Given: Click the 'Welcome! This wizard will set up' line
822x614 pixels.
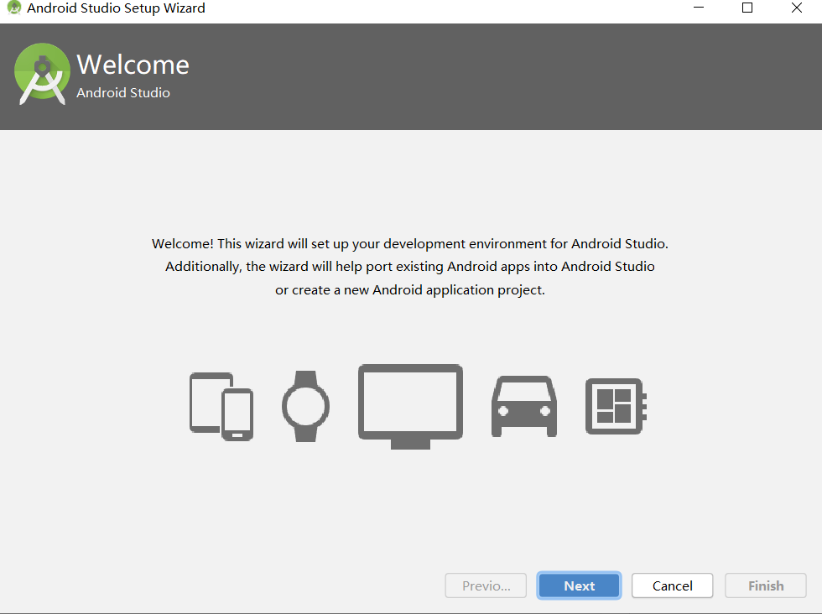Looking at the screenshot, I should [x=410, y=244].
